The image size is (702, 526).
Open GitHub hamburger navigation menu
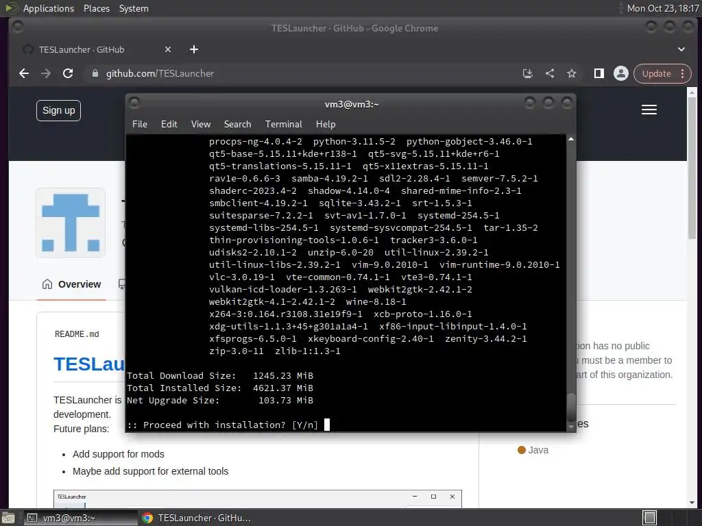(649, 110)
